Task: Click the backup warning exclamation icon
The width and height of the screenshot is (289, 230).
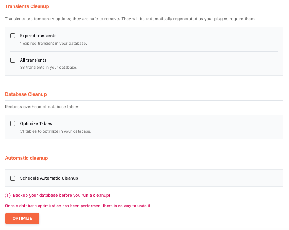Action: pos(8,196)
